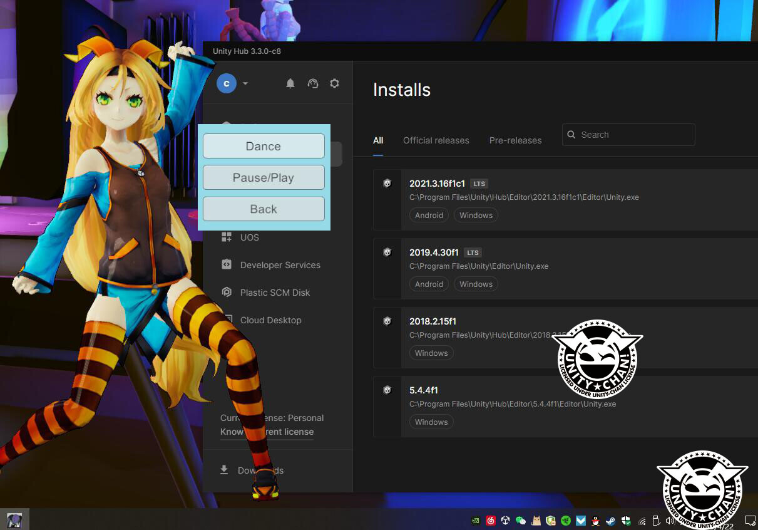Viewport: 758px width, 530px height.
Task: Switch to the Official releases tab
Action: click(x=436, y=140)
